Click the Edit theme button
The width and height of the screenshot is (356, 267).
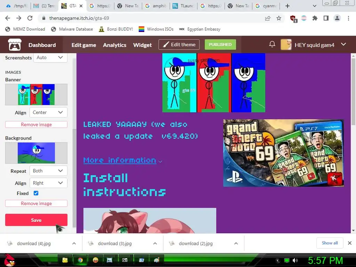tap(179, 44)
